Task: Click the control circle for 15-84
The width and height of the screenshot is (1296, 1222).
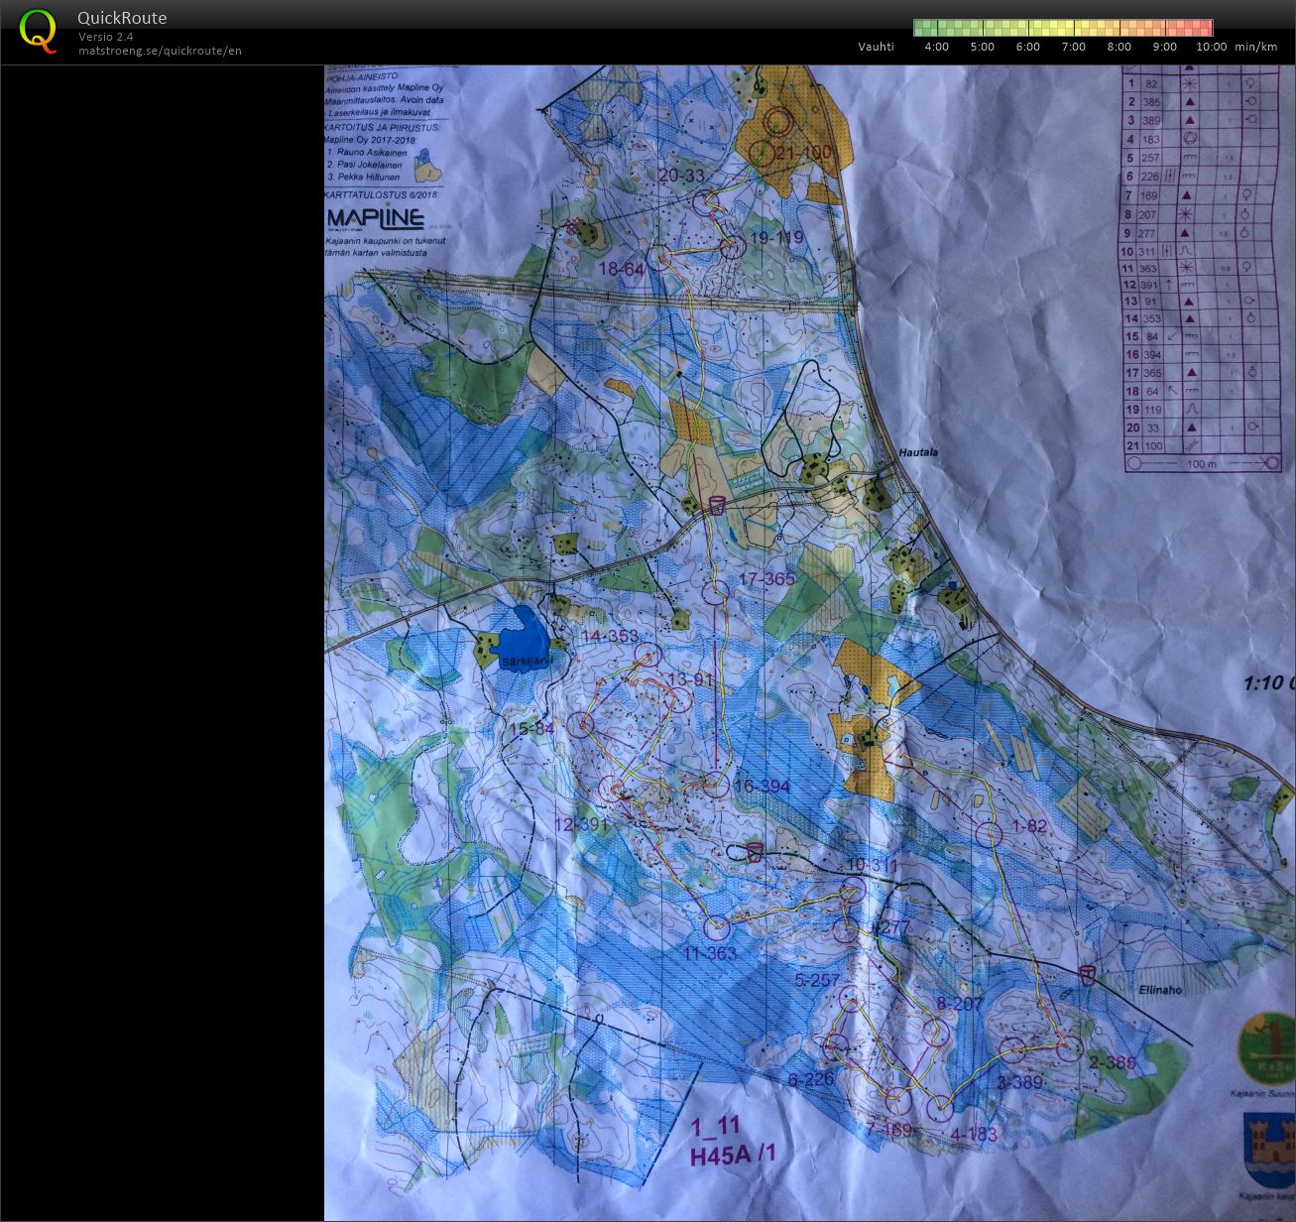Action: [579, 724]
